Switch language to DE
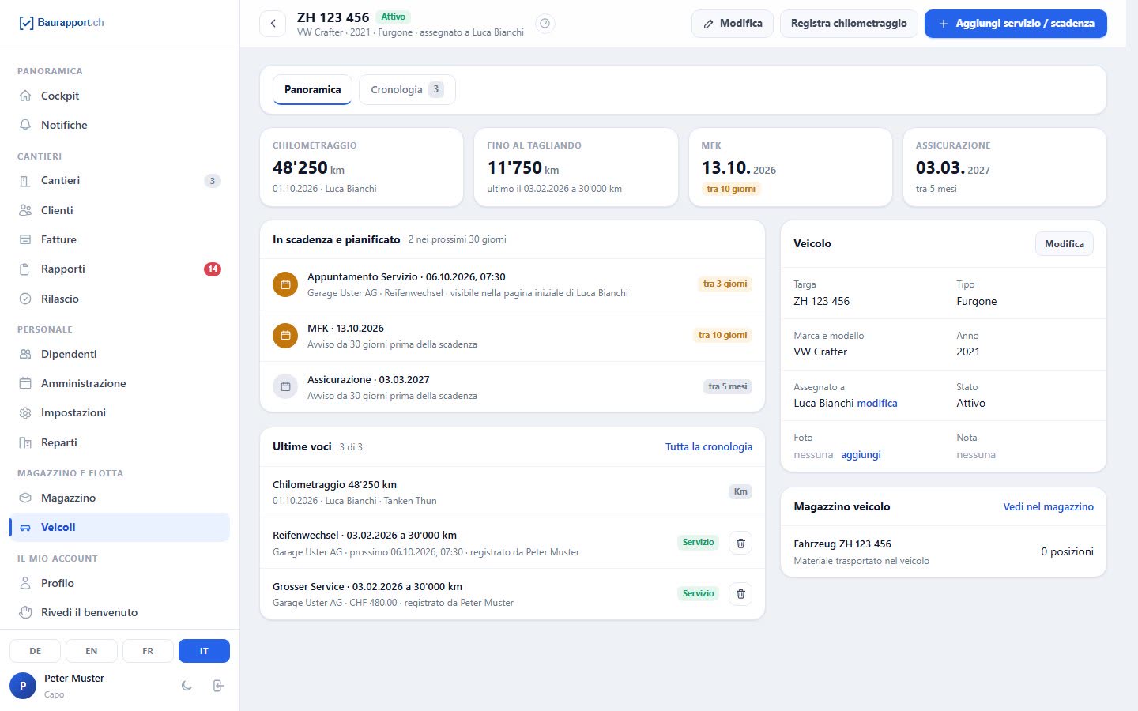 tap(36, 651)
